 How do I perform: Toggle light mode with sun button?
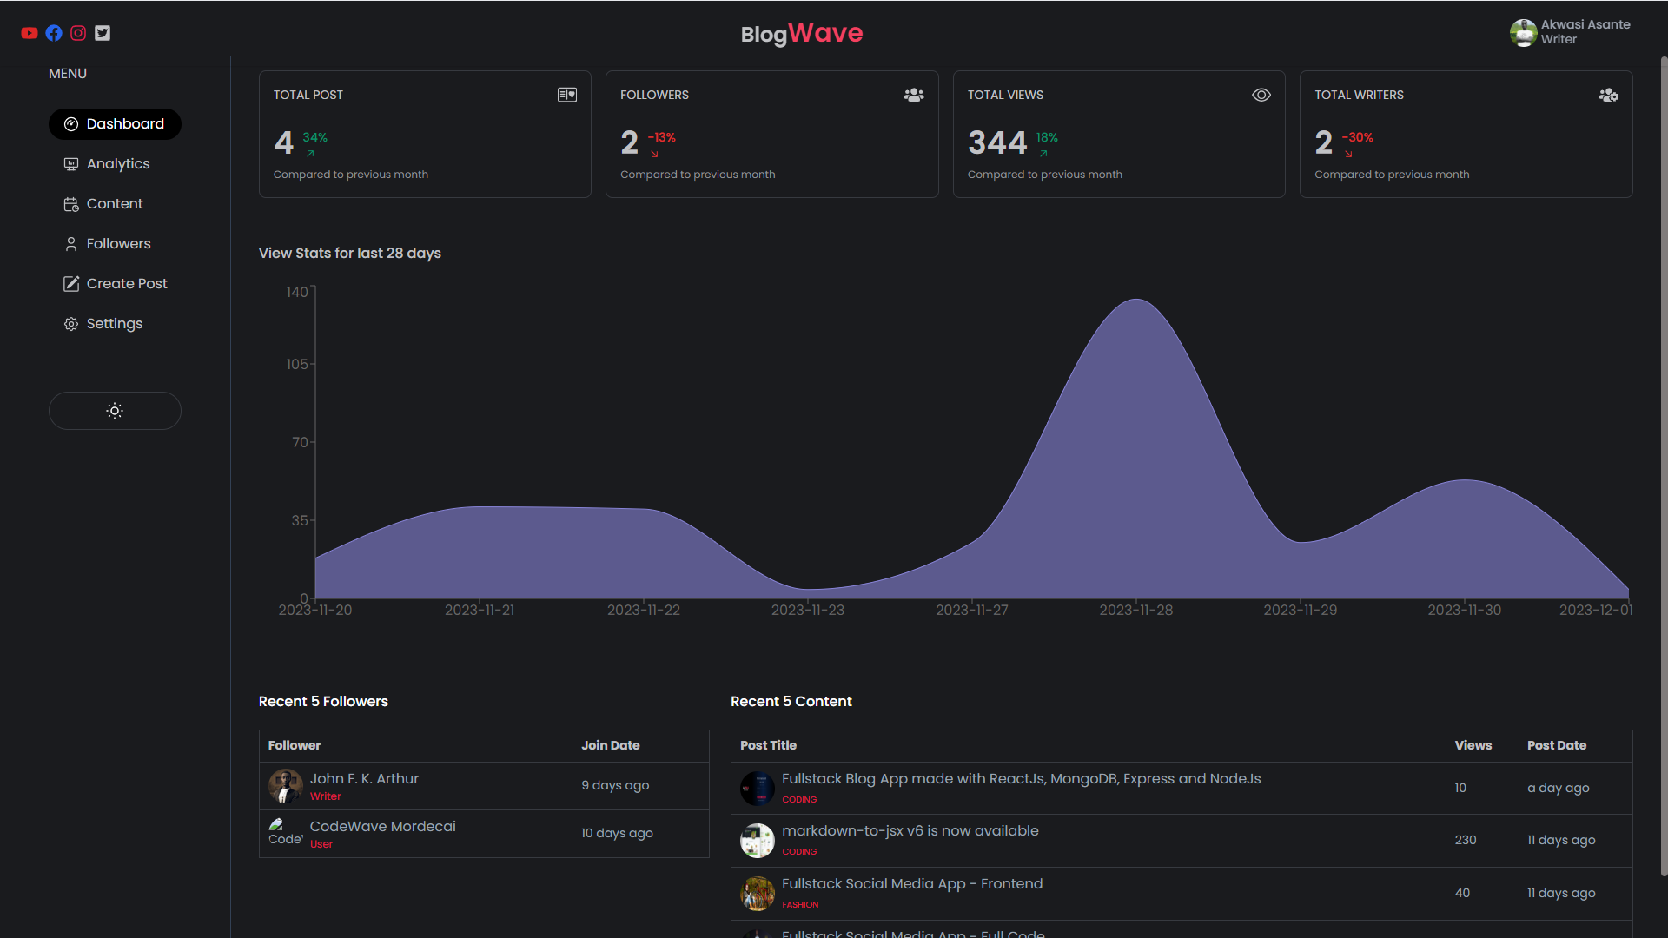point(115,411)
